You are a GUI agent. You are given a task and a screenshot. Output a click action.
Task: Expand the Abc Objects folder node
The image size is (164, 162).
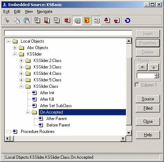(x=15, y=48)
